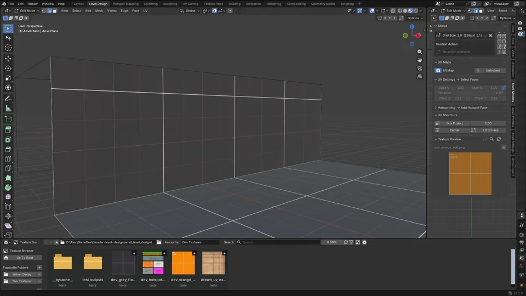This screenshot has width=526, height=296.
Task: Toggle X-ray view in header
Action: 393,11
